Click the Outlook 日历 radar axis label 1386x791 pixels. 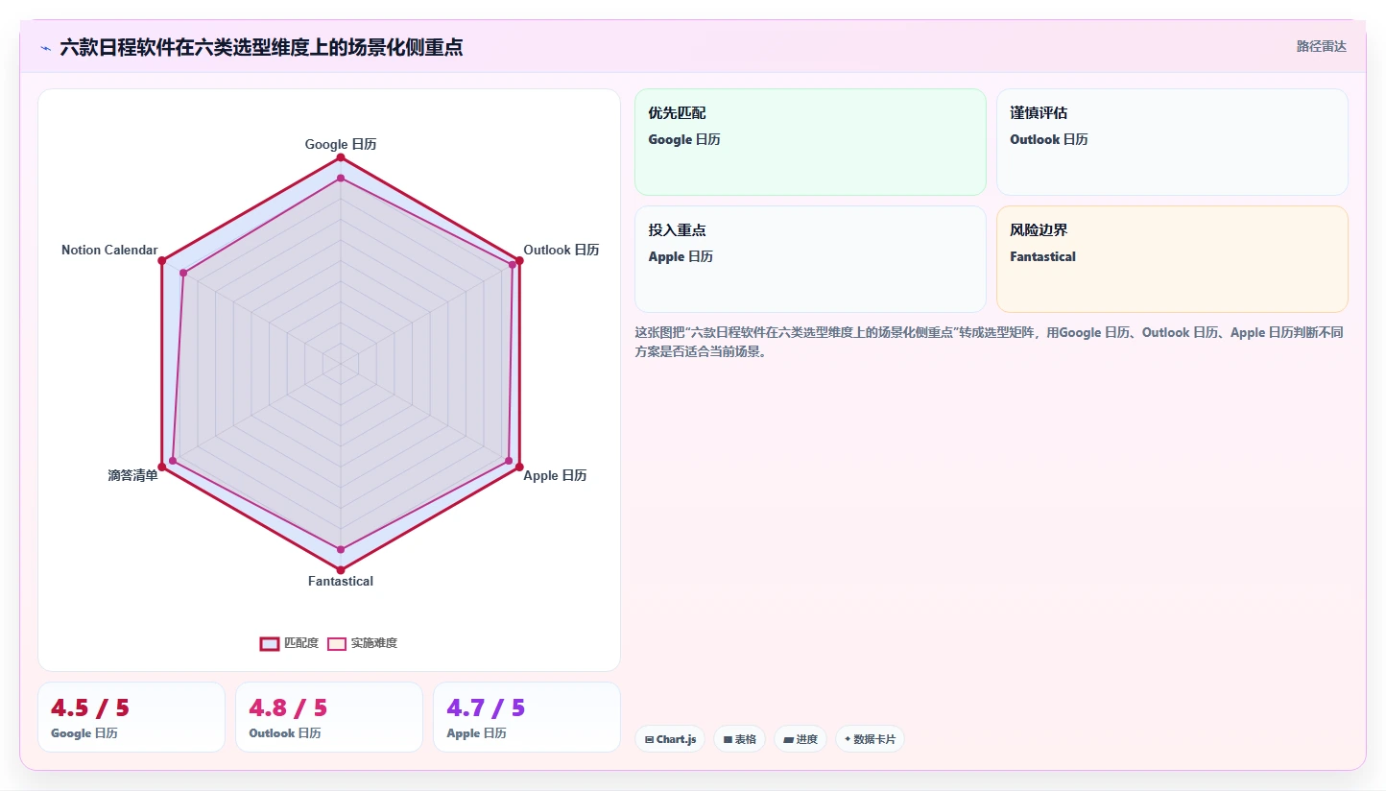(562, 250)
